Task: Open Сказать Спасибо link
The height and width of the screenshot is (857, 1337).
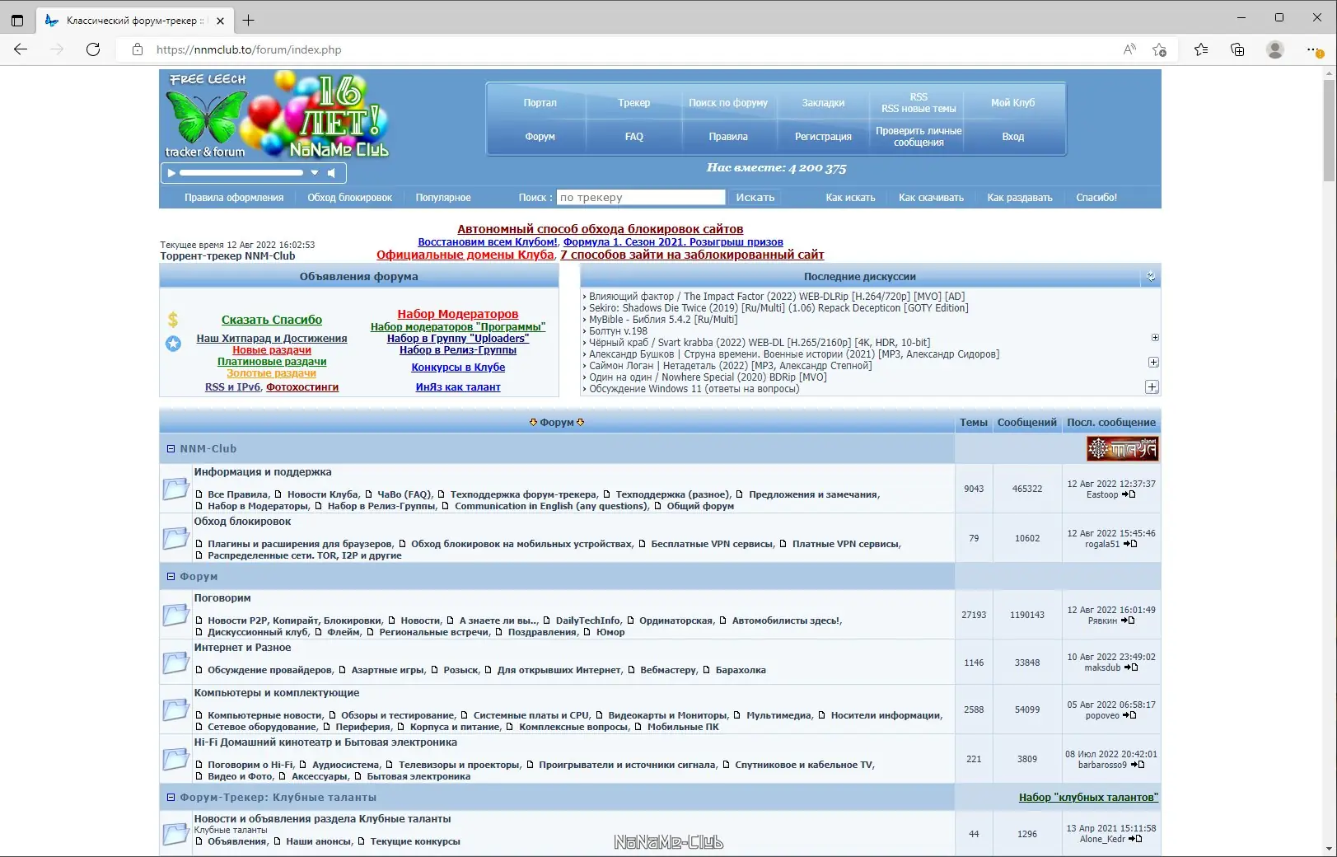Action: (x=272, y=320)
